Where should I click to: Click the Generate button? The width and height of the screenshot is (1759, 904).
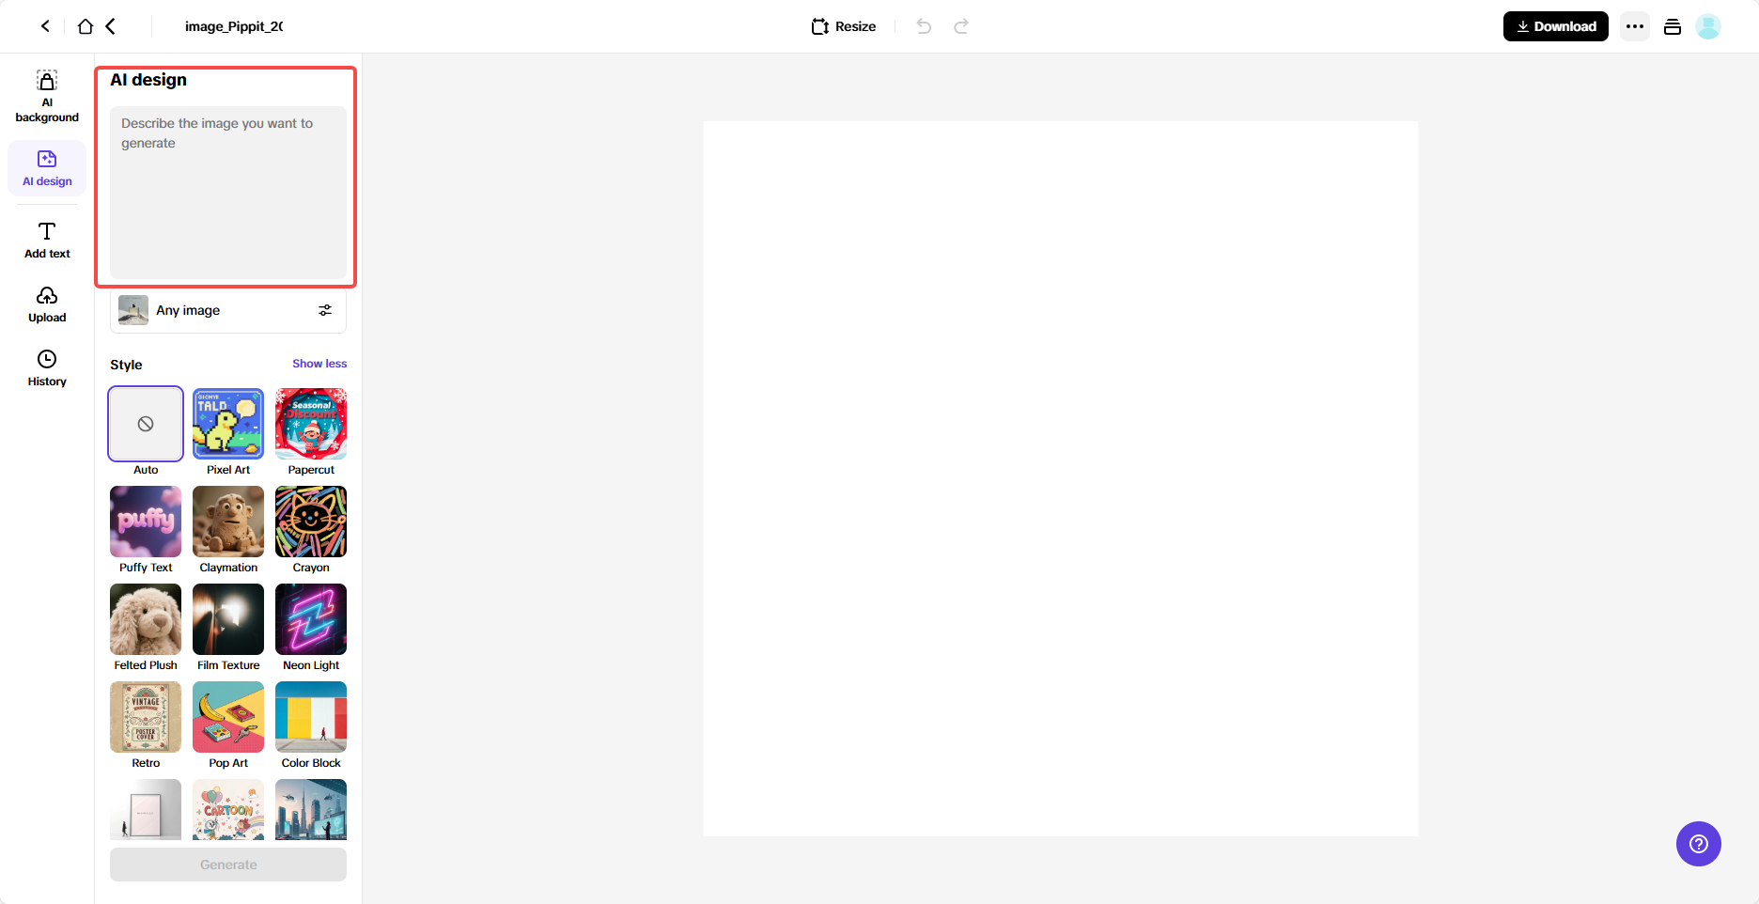pos(228,865)
